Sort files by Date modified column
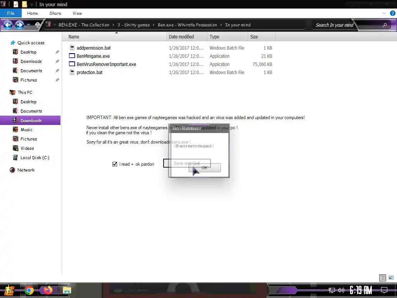This screenshot has width=397, height=298. pyautogui.click(x=187, y=37)
